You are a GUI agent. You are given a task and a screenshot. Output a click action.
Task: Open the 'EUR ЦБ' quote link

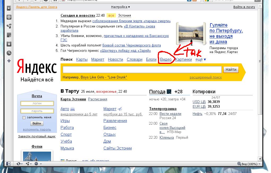coord(199,107)
